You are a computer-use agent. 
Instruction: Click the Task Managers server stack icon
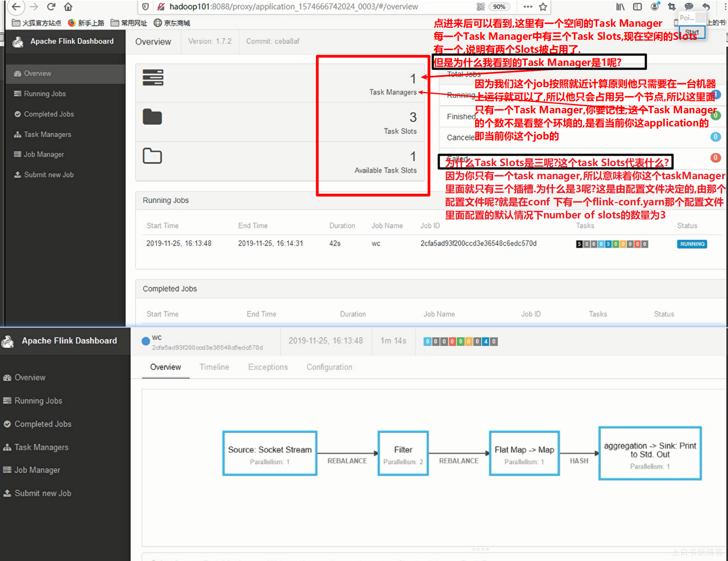[153, 77]
